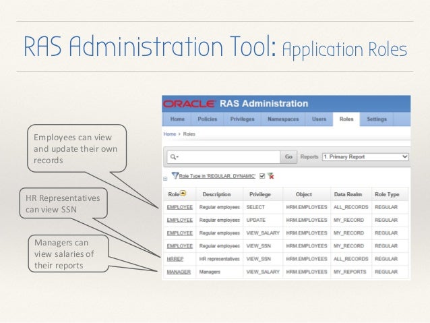Follow the Home breadcrumb link
The width and height of the screenshot is (430, 323).
(170, 134)
